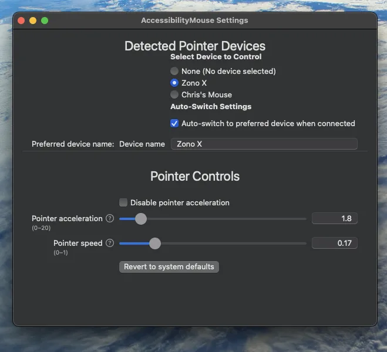Click the Auto-Switch Settings label
The height and width of the screenshot is (352, 387).
click(211, 107)
